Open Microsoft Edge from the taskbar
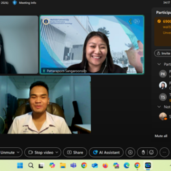Viewport: 171px width, 171px height. coord(127,165)
